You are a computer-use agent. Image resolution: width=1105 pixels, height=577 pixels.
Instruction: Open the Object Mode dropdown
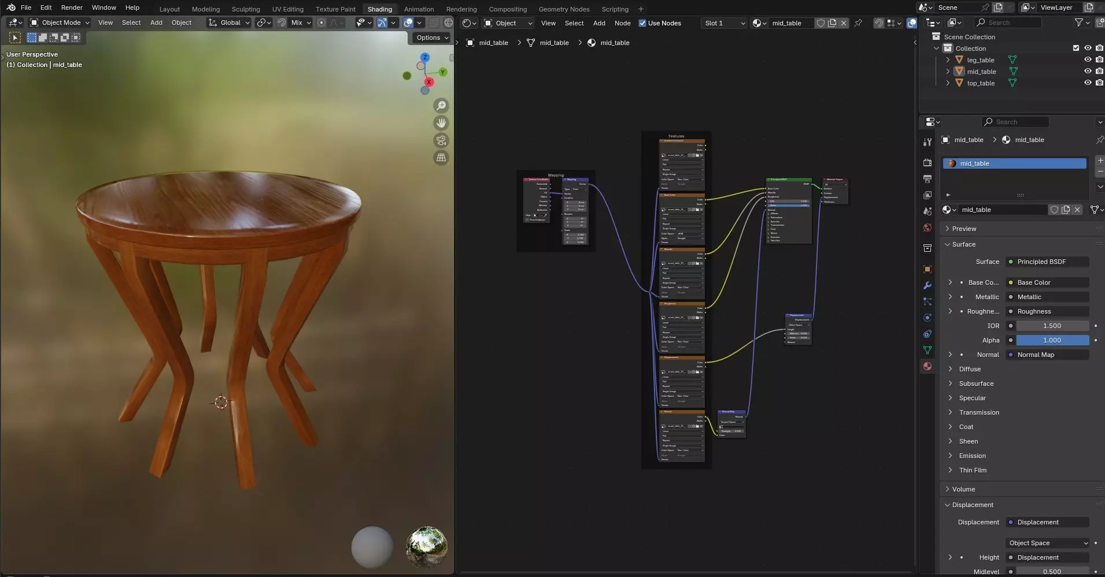tap(60, 23)
